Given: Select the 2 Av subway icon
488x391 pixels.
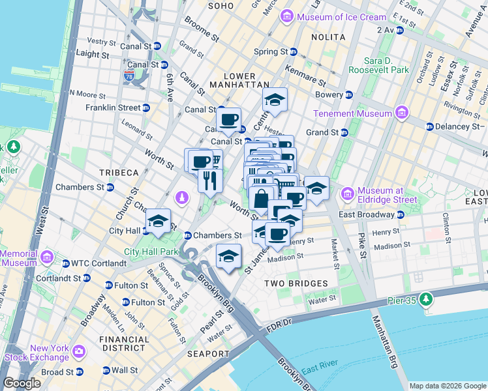Looking at the screenshot, I should [x=400, y=30].
